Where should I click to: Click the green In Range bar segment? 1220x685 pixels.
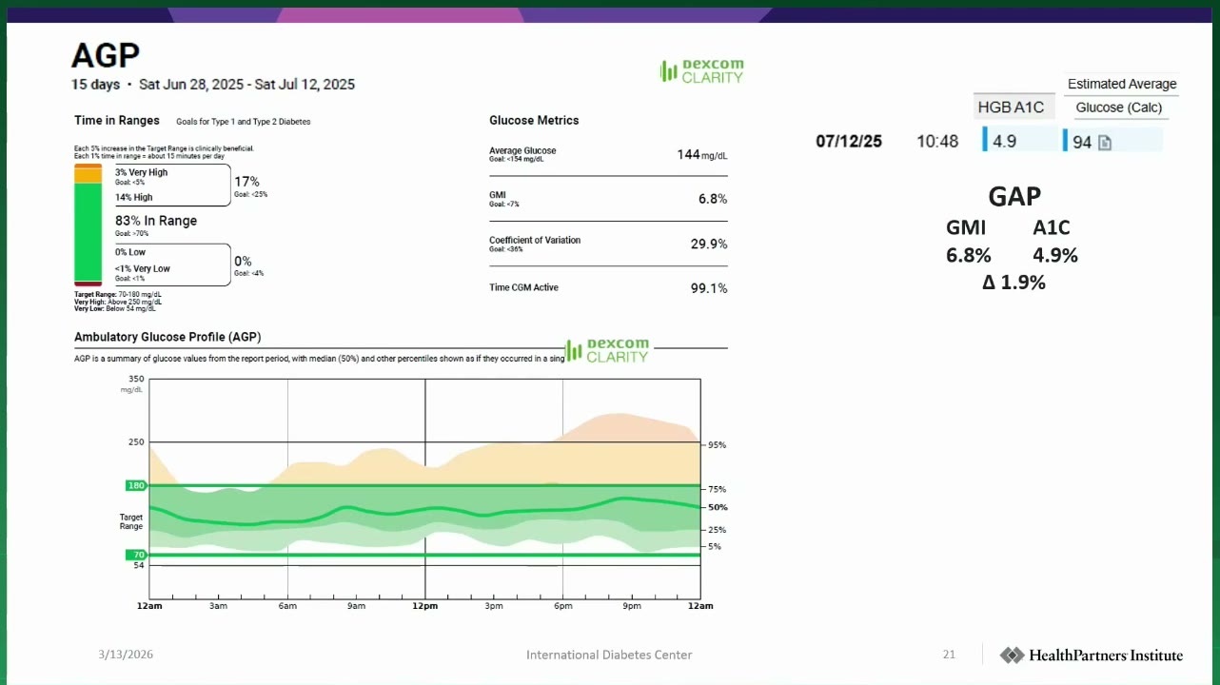(x=88, y=231)
